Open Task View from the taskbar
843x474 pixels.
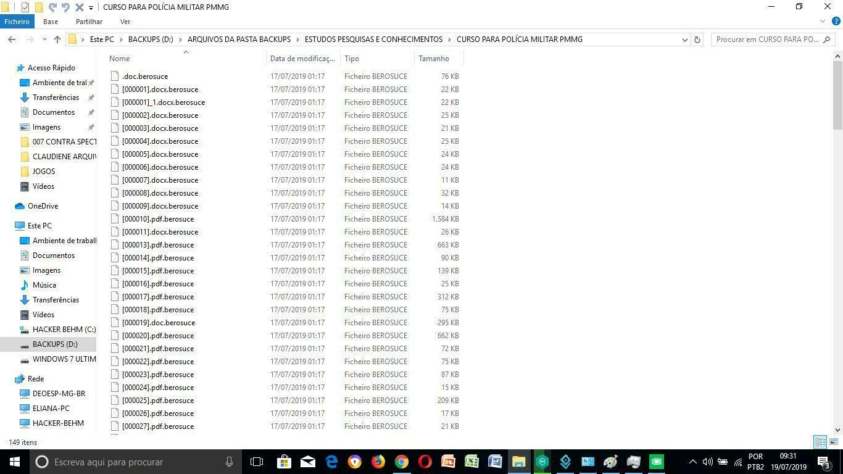(257, 462)
